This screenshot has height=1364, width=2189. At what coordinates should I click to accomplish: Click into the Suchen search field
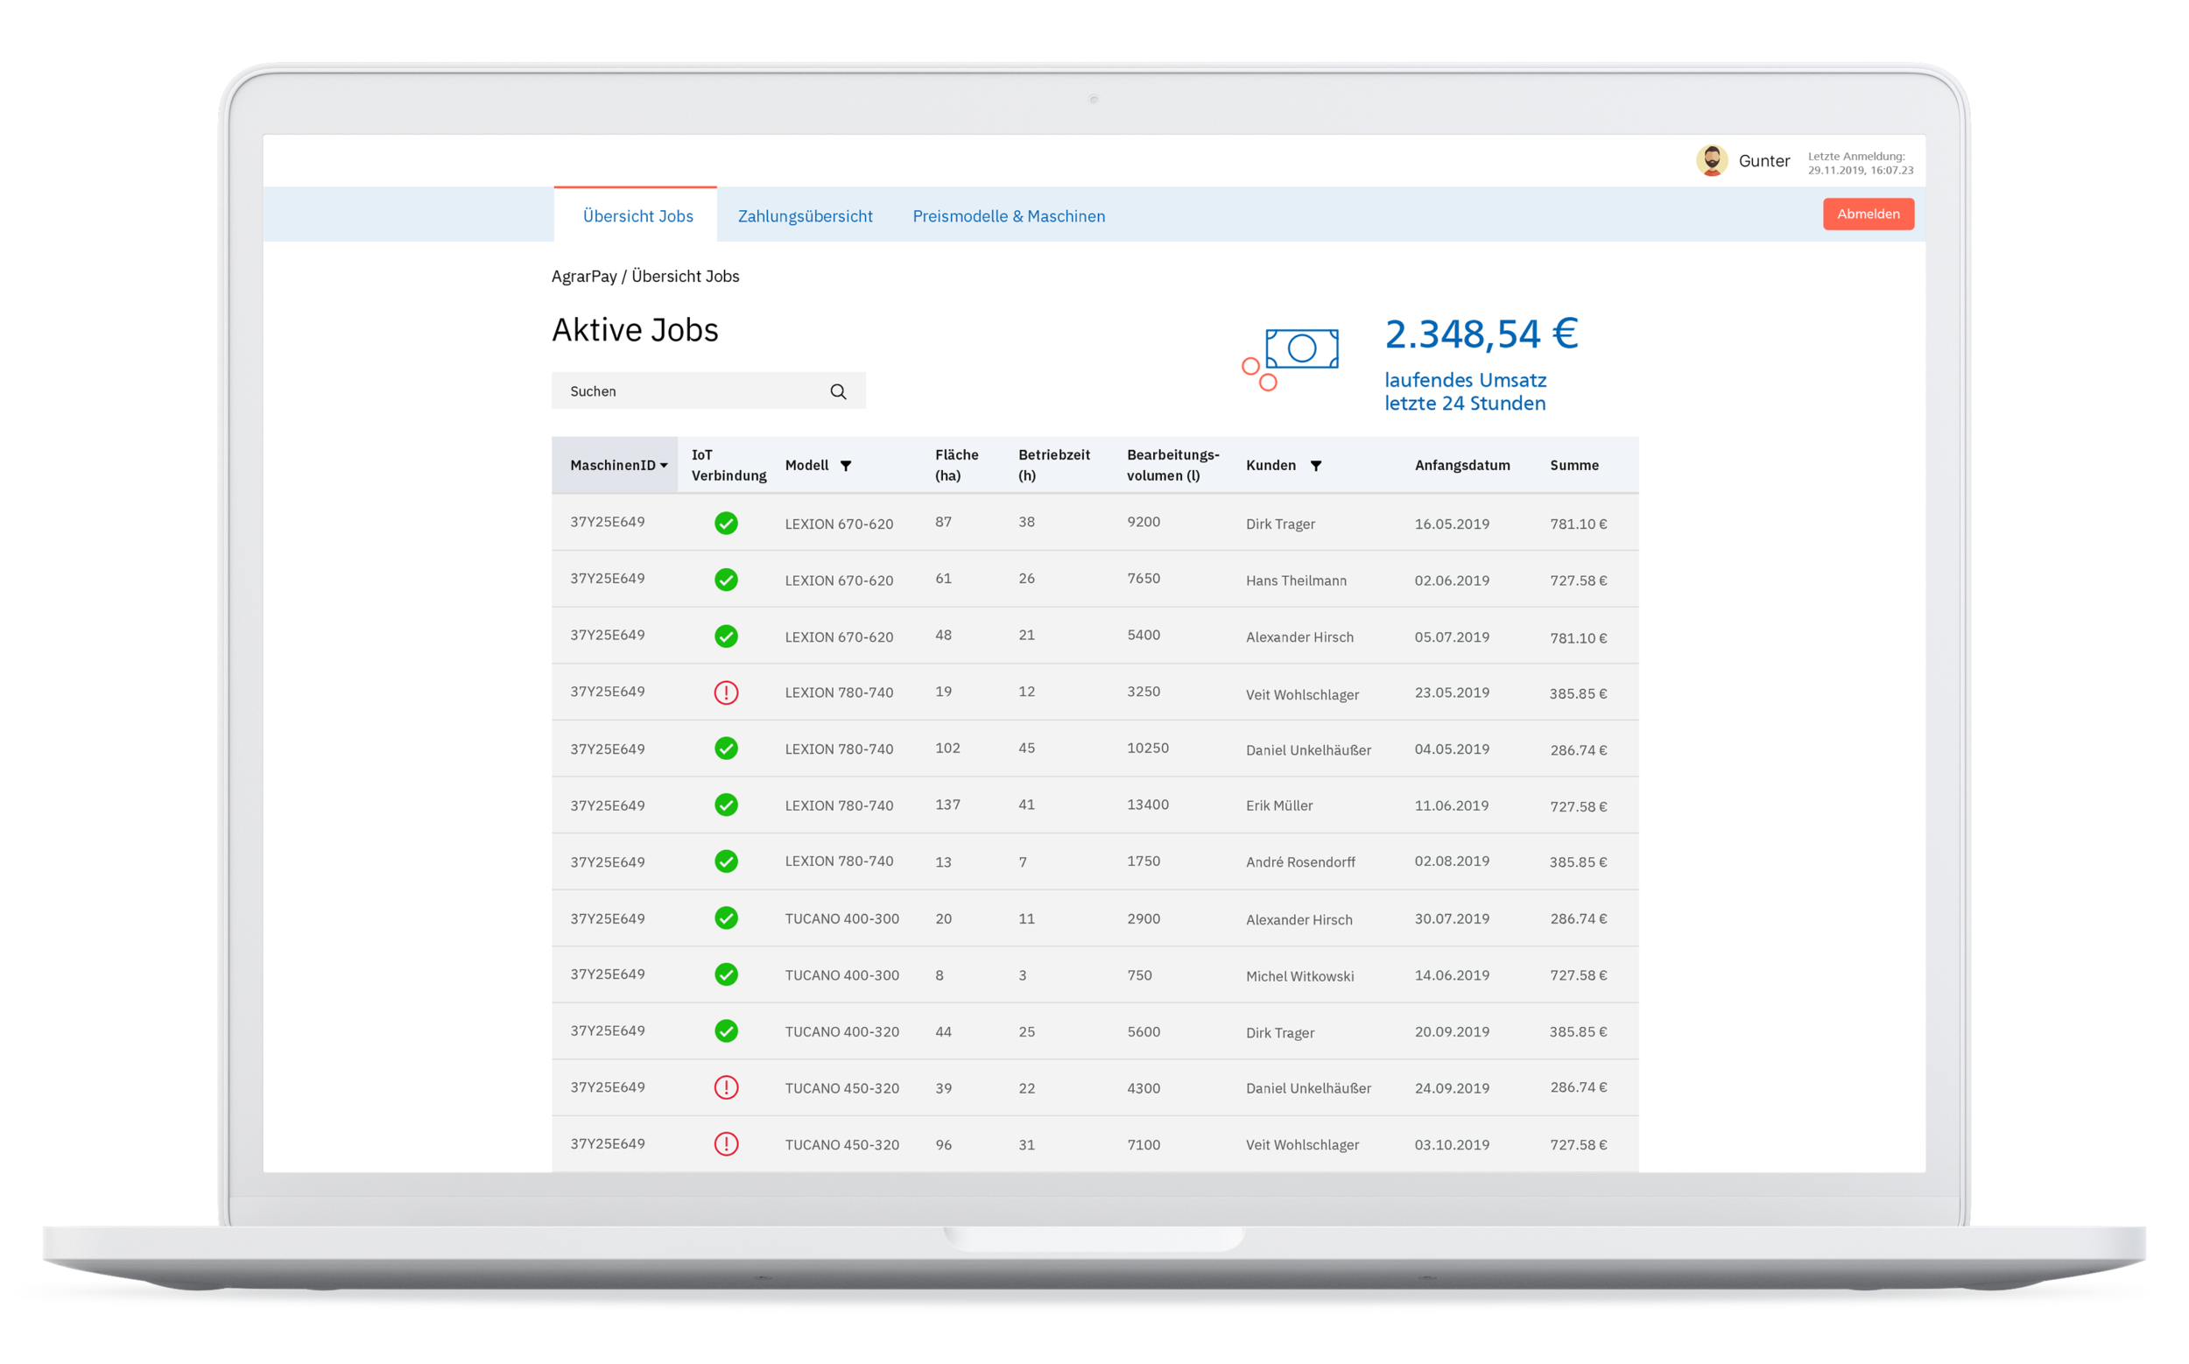point(686,391)
